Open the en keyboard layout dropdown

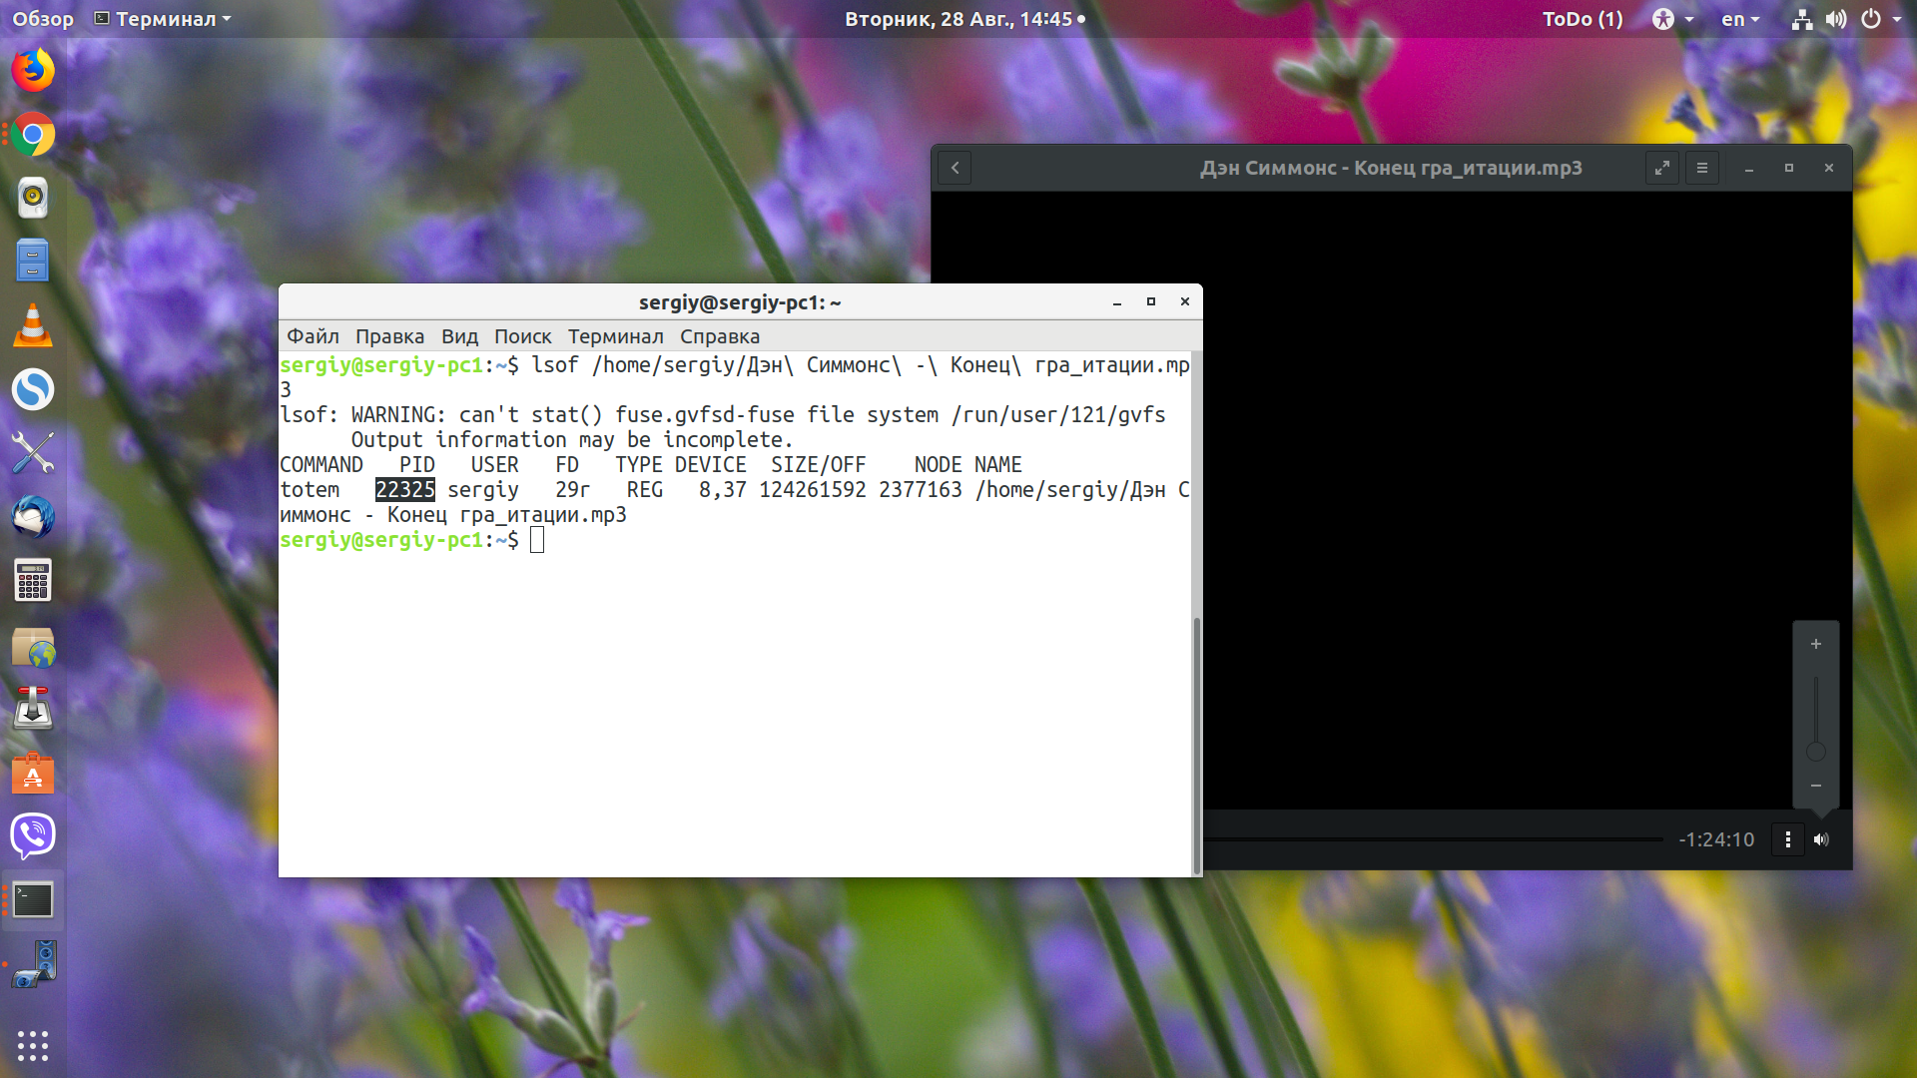[1740, 19]
